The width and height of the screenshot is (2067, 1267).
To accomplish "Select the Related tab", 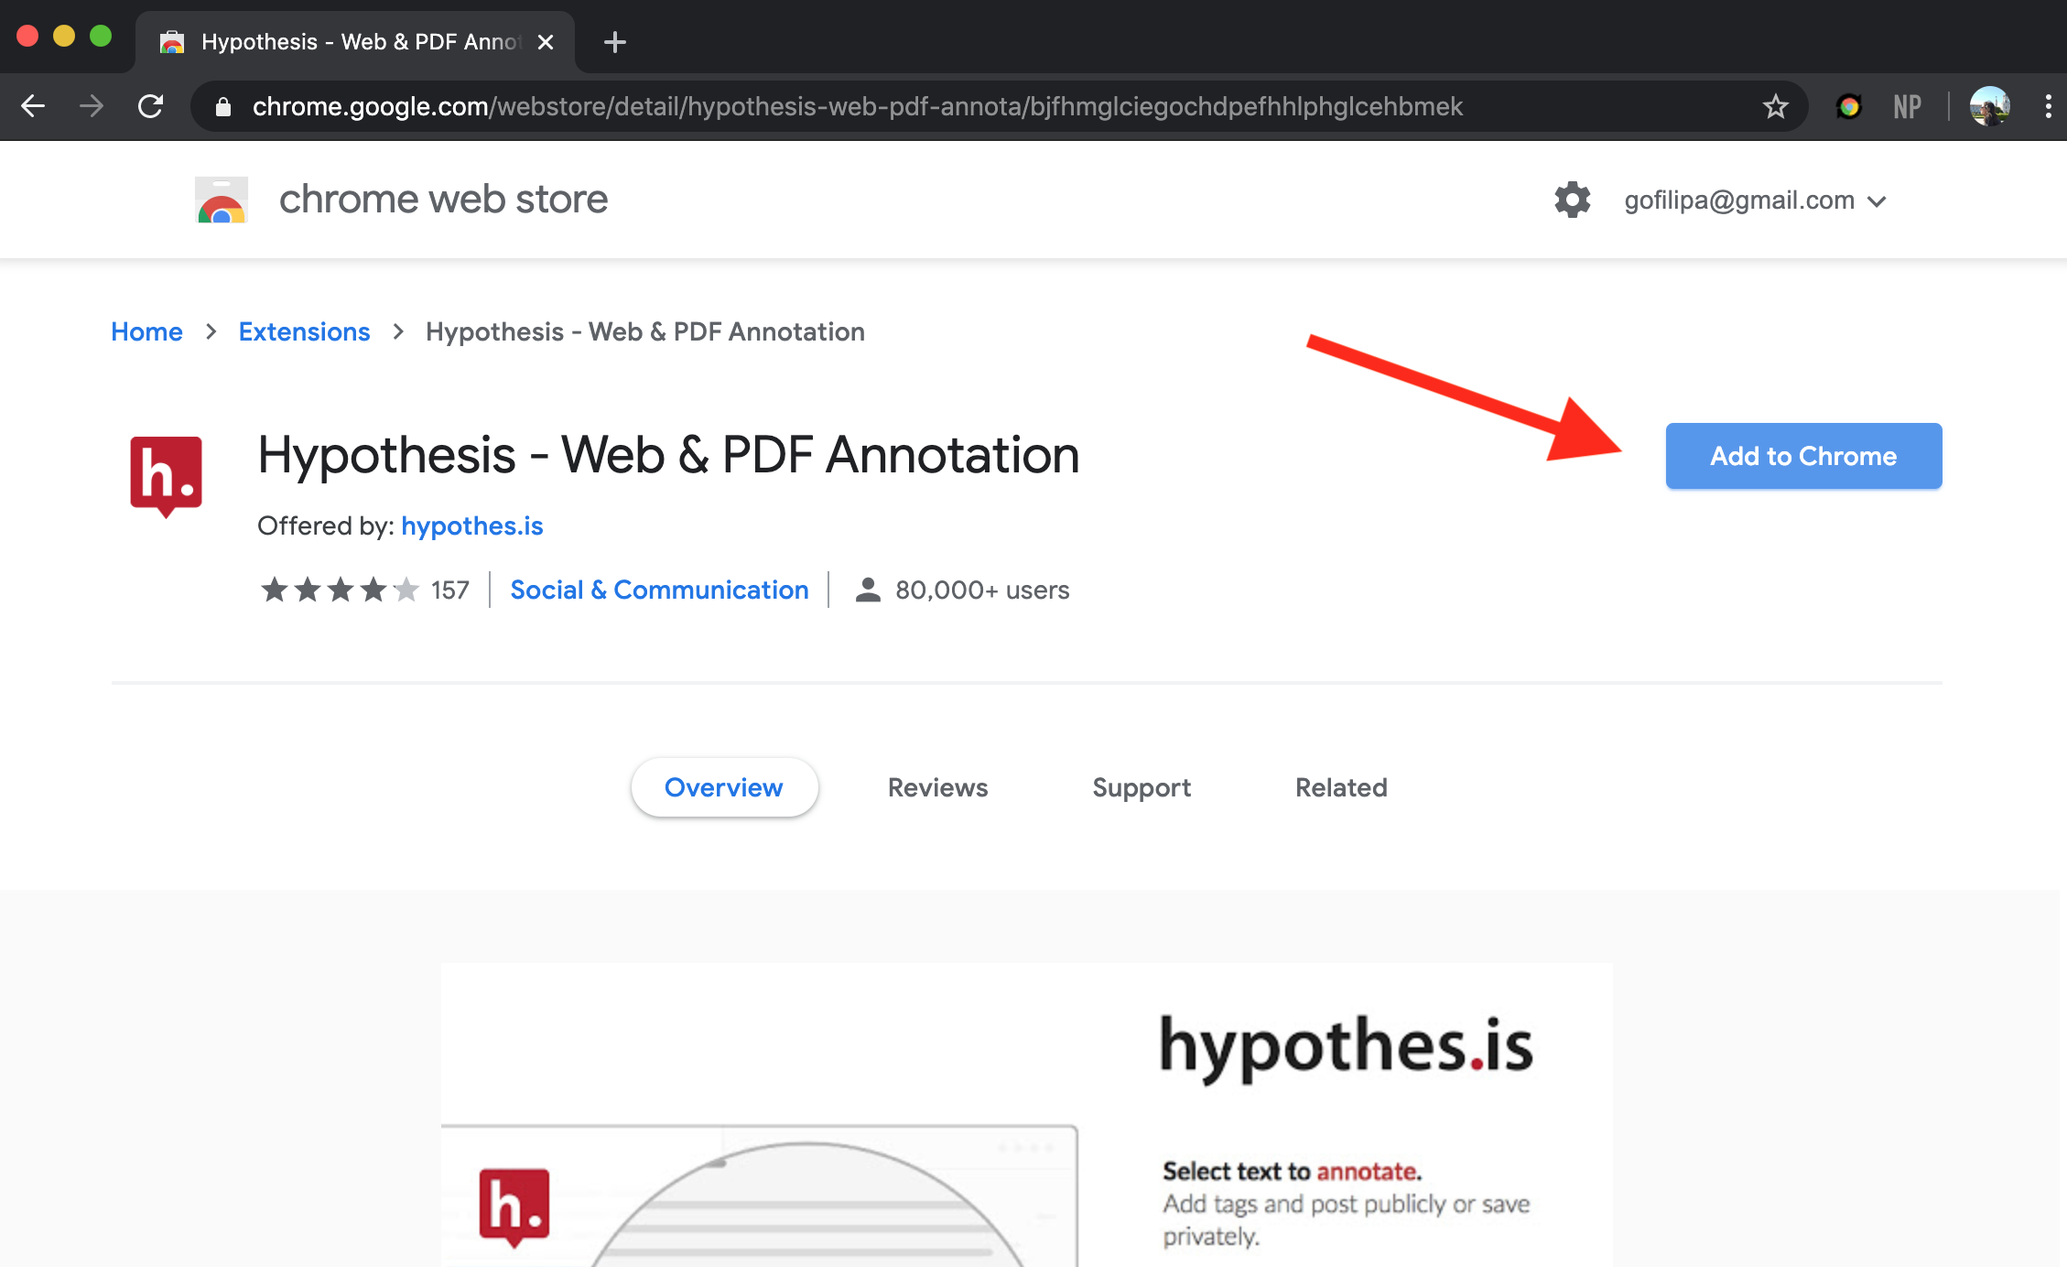I will click(1341, 787).
